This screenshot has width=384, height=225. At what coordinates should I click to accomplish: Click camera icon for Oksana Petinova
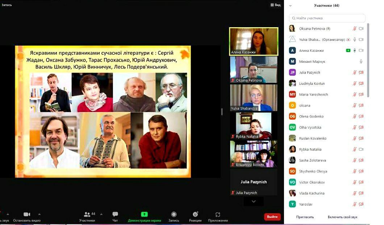(361, 29)
